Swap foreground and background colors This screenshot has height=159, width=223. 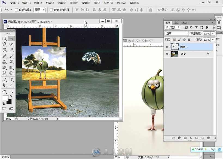tap(11, 96)
